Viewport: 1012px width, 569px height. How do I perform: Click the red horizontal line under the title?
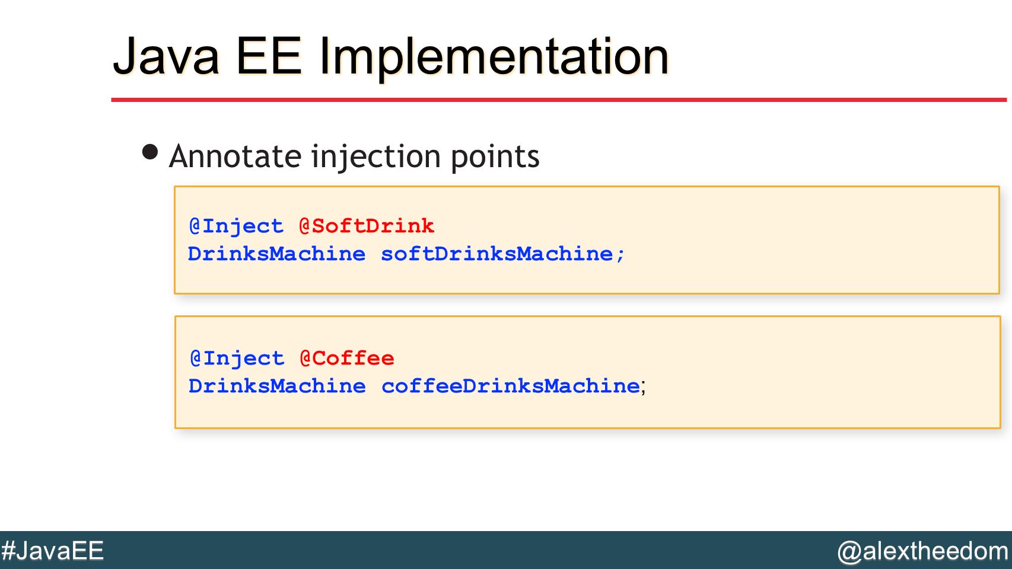pyautogui.click(x=559, y=100)
